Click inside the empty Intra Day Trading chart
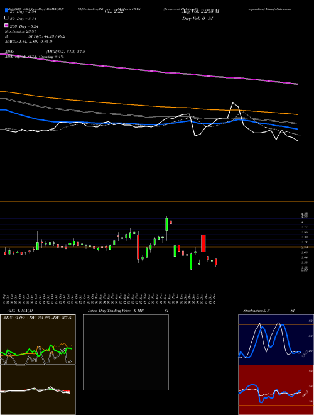314x415 pixels. 126,352
